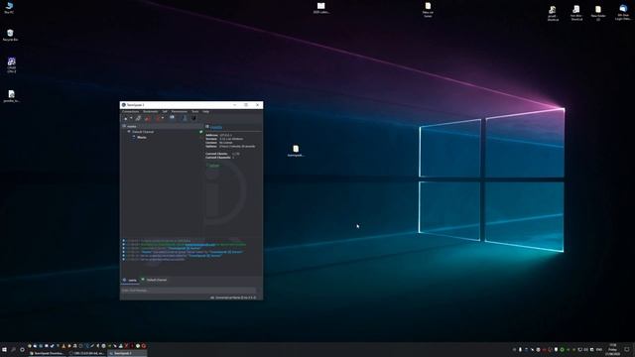Open the Bookmarks menu
The width and height of the screenshot is (635, 357).
[150, 111]
